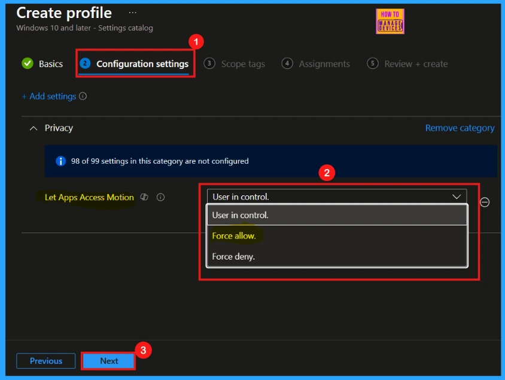Switch to Scope tags step

pyautogui.click(x=235, y=64)
